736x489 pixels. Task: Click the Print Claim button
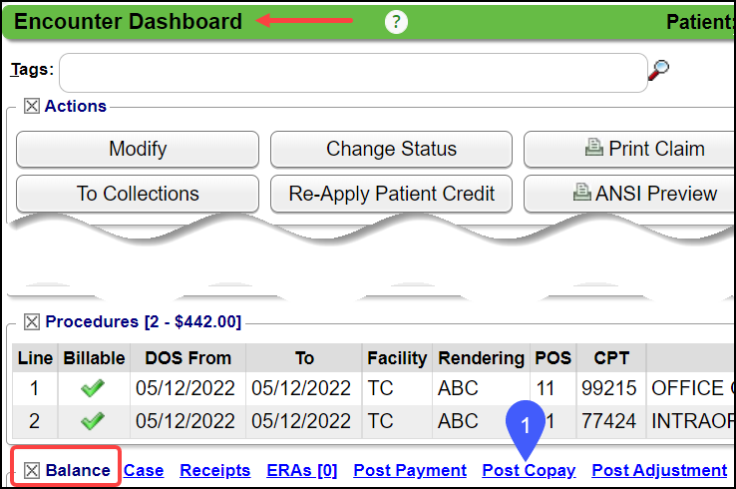click(629, 150)
